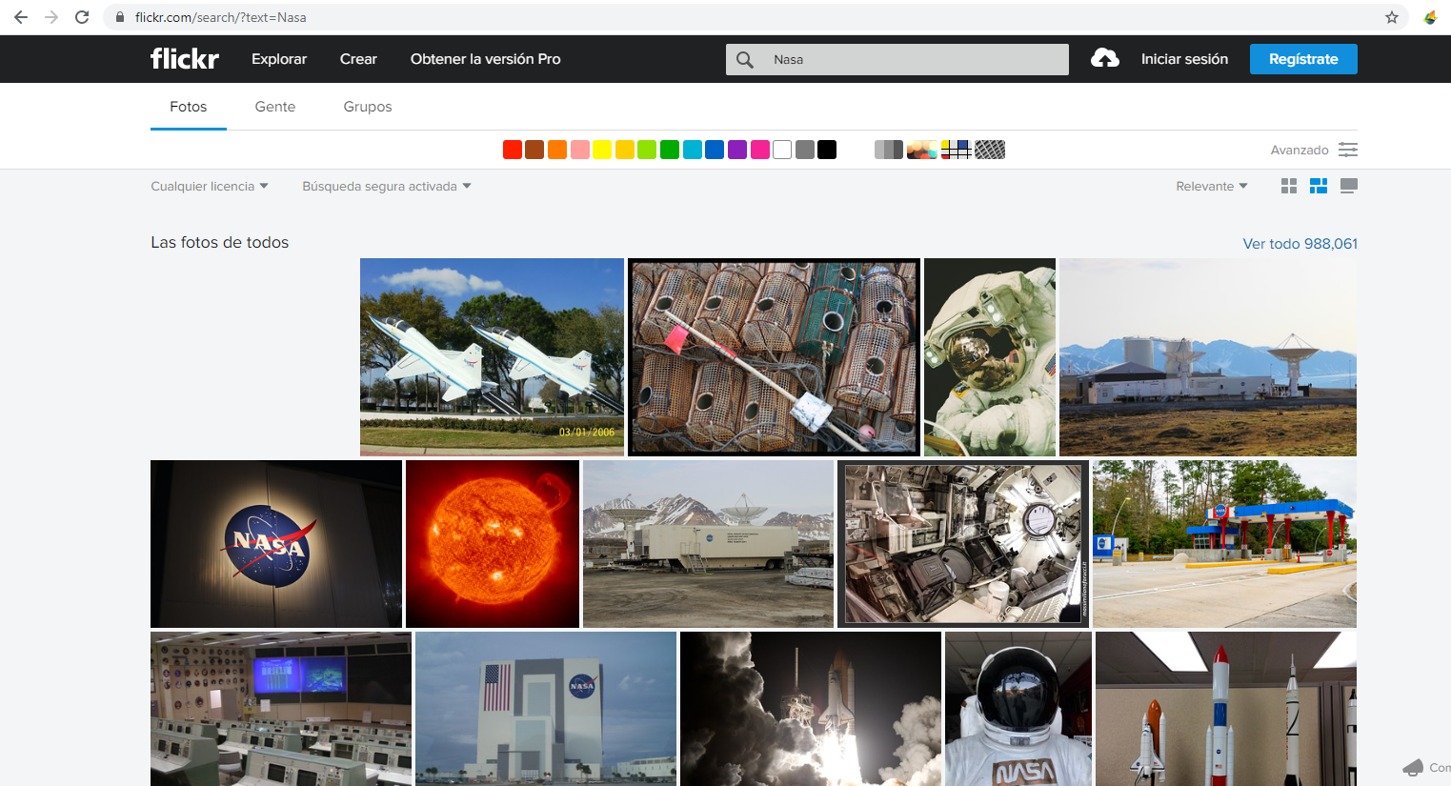Open the Explorar menu
The width and height of the screenshot is (1451, 786).
pyautogui.click(x=278, y=58)
